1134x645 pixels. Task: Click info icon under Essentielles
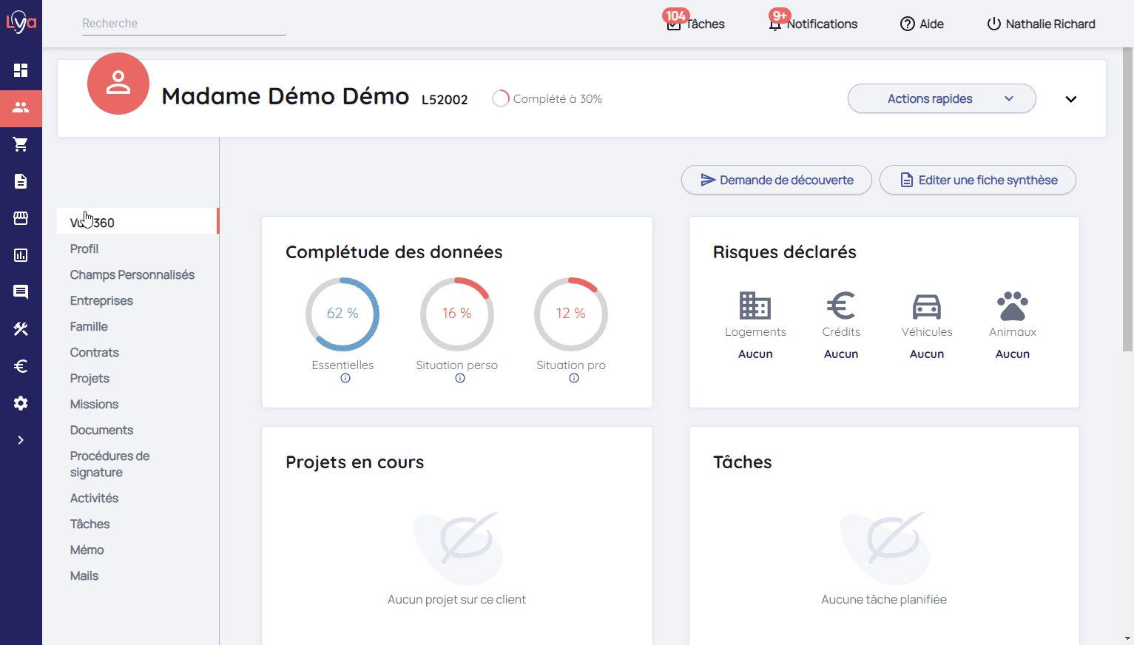click(x=345, y=379)
